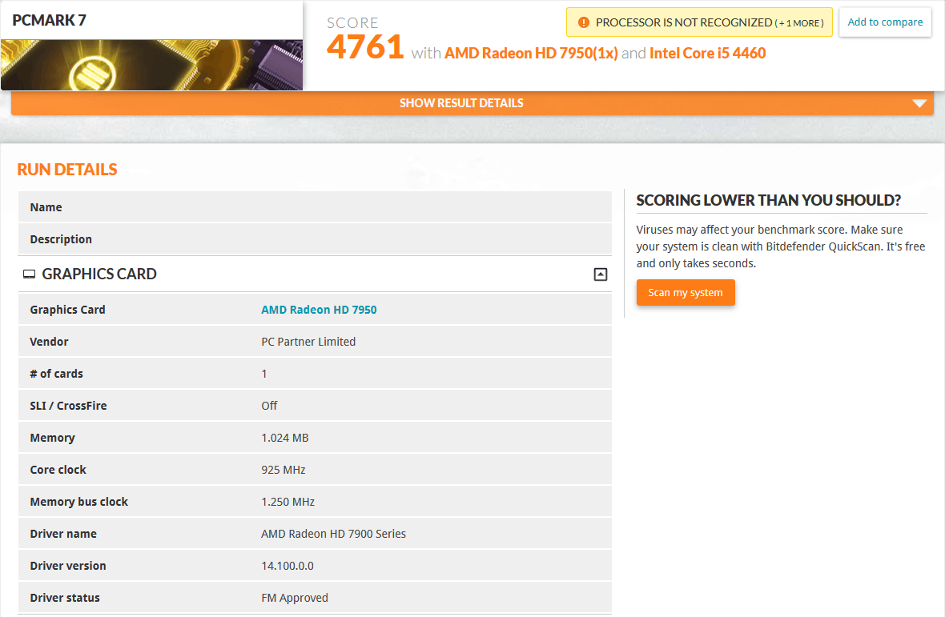Click the Graphics Card section heading
This screenshot has height=617, width=945.
(x=99, y=274)
